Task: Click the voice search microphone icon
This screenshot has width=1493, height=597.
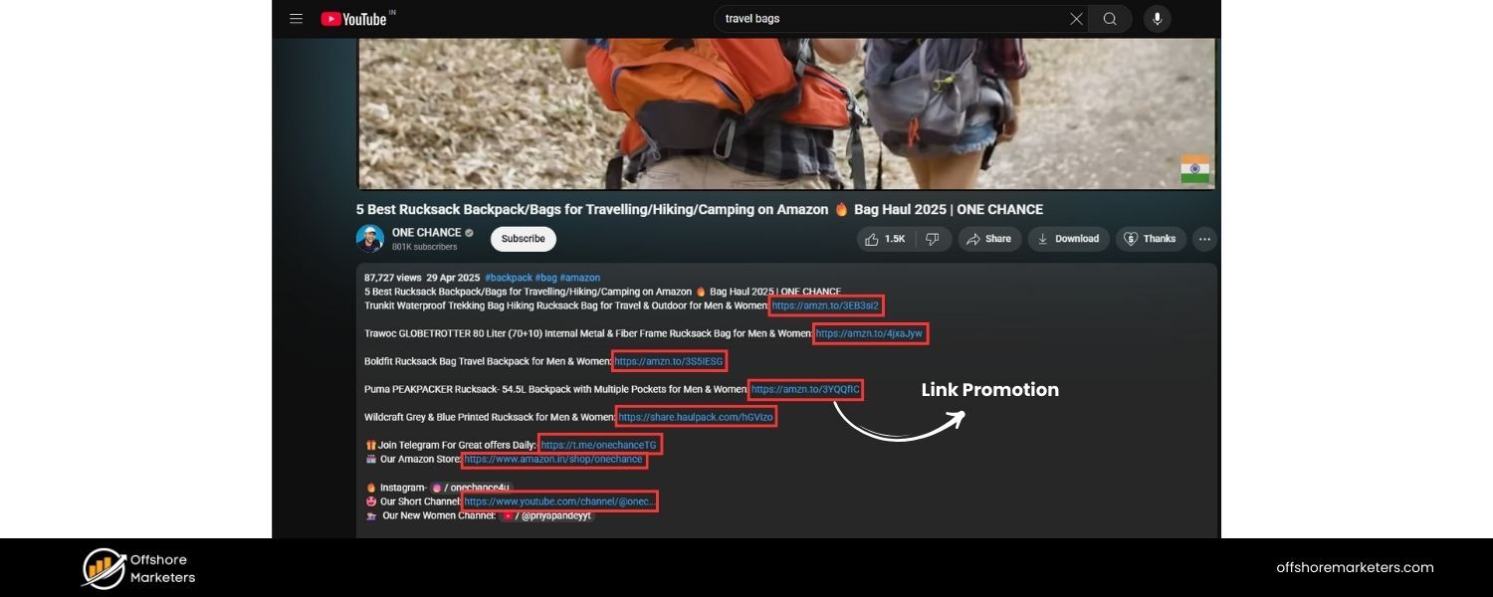Action: [x=1156, y=18]
